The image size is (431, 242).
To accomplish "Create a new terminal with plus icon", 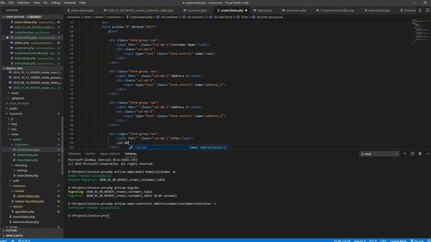I will pos(405,154).
